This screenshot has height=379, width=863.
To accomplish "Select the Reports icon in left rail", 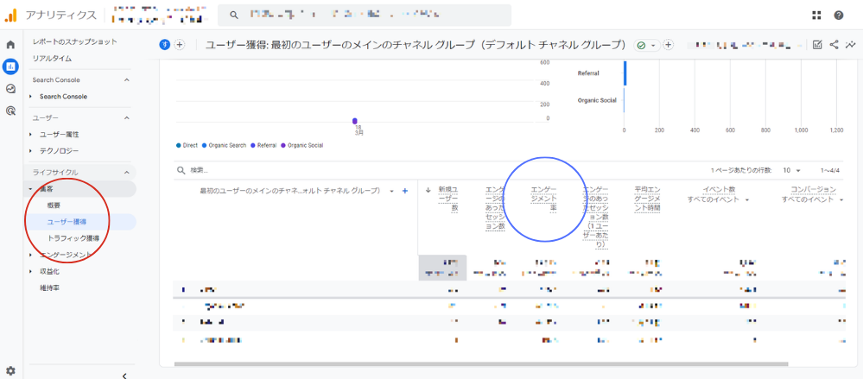I will (x=10, y=66).
